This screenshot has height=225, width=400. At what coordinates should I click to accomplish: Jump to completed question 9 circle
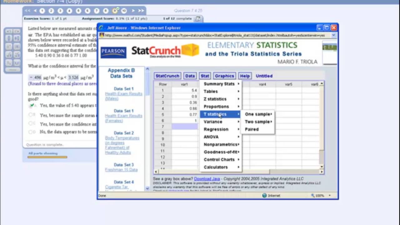click(x=115, y=11)
